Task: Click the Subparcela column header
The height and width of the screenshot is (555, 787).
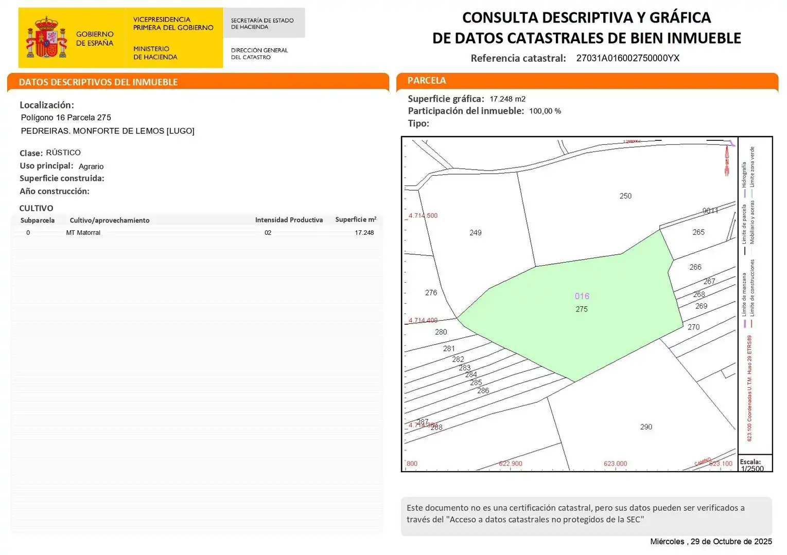Action: [x=38, y=220]
